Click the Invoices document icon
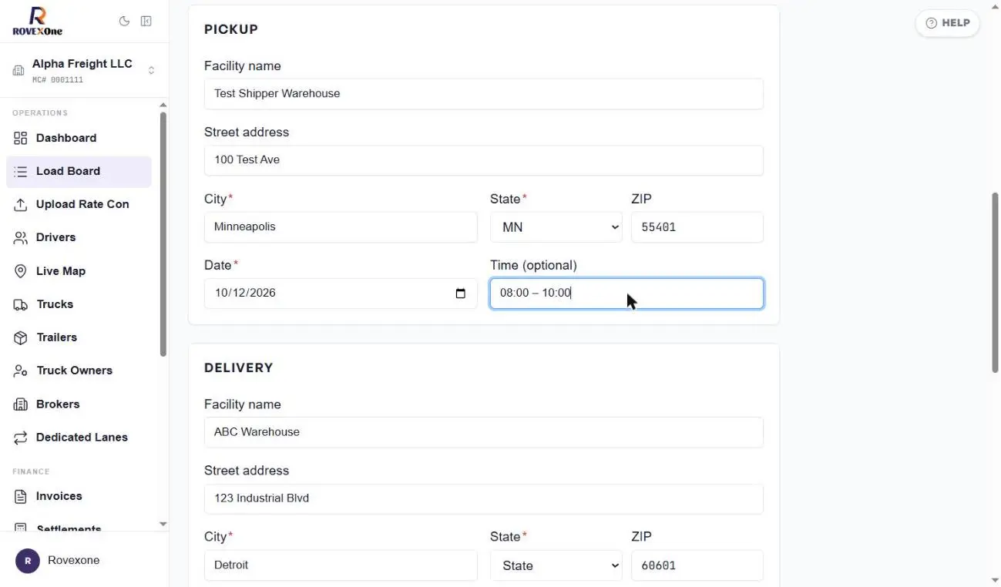The height and width of the screenshot is (587, 1001). [x=21, y=497]
